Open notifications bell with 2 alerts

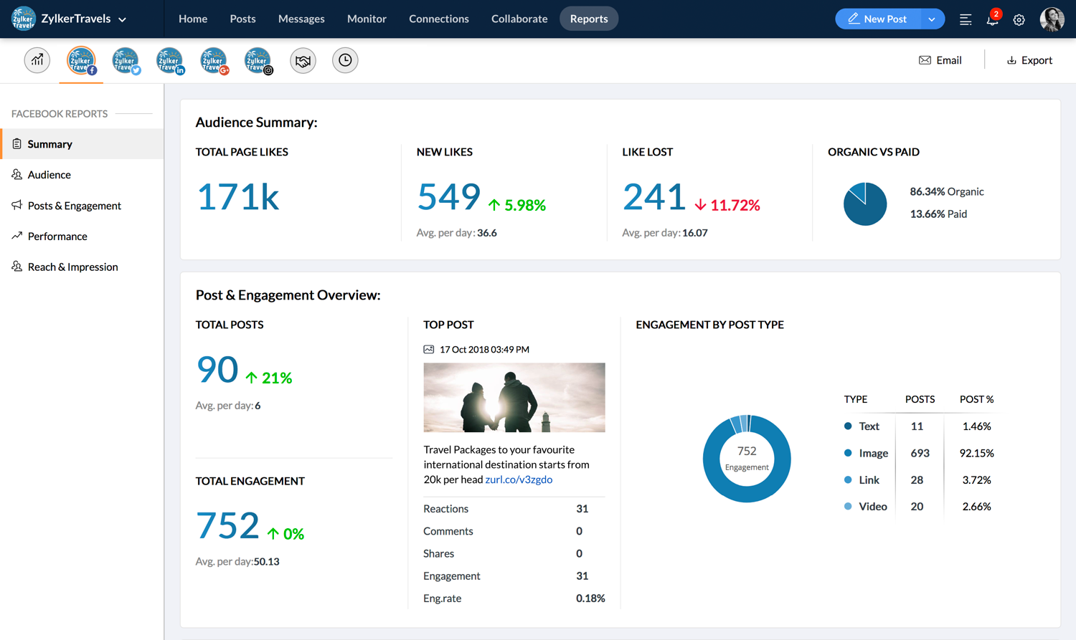click(993, 19)
